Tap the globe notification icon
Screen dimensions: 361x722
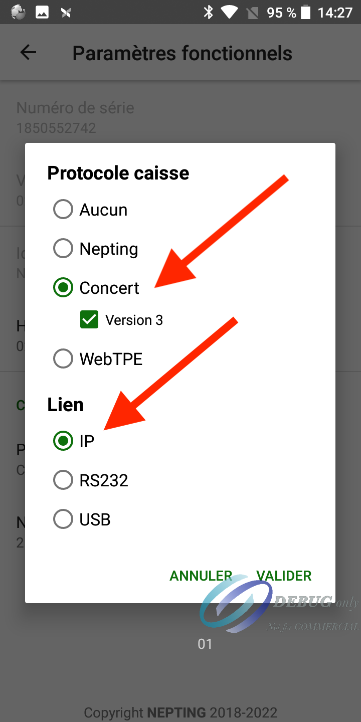[x=18, y=12]
